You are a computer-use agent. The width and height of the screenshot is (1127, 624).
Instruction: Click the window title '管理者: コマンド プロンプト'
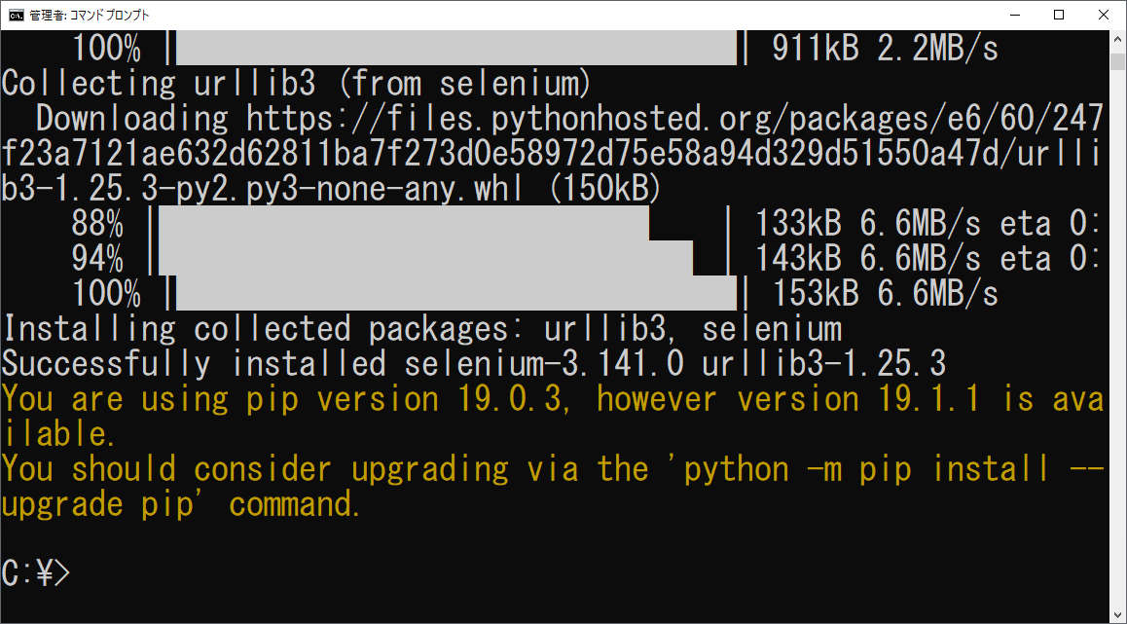tap(90, 16)
